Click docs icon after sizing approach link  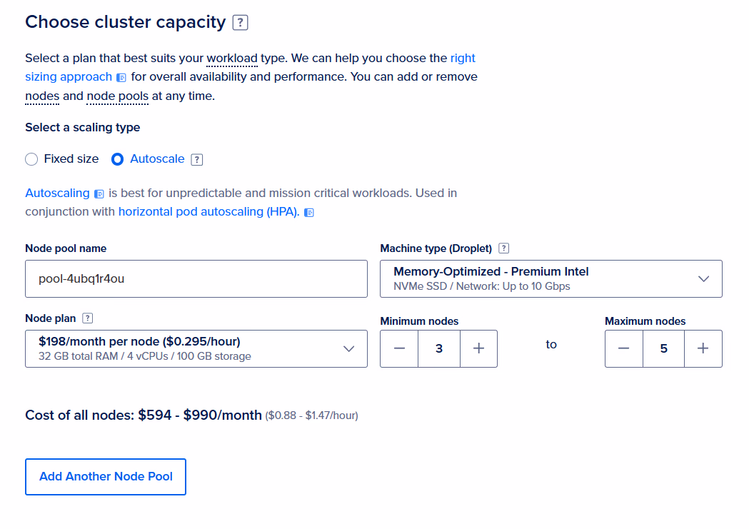[121, 77]
